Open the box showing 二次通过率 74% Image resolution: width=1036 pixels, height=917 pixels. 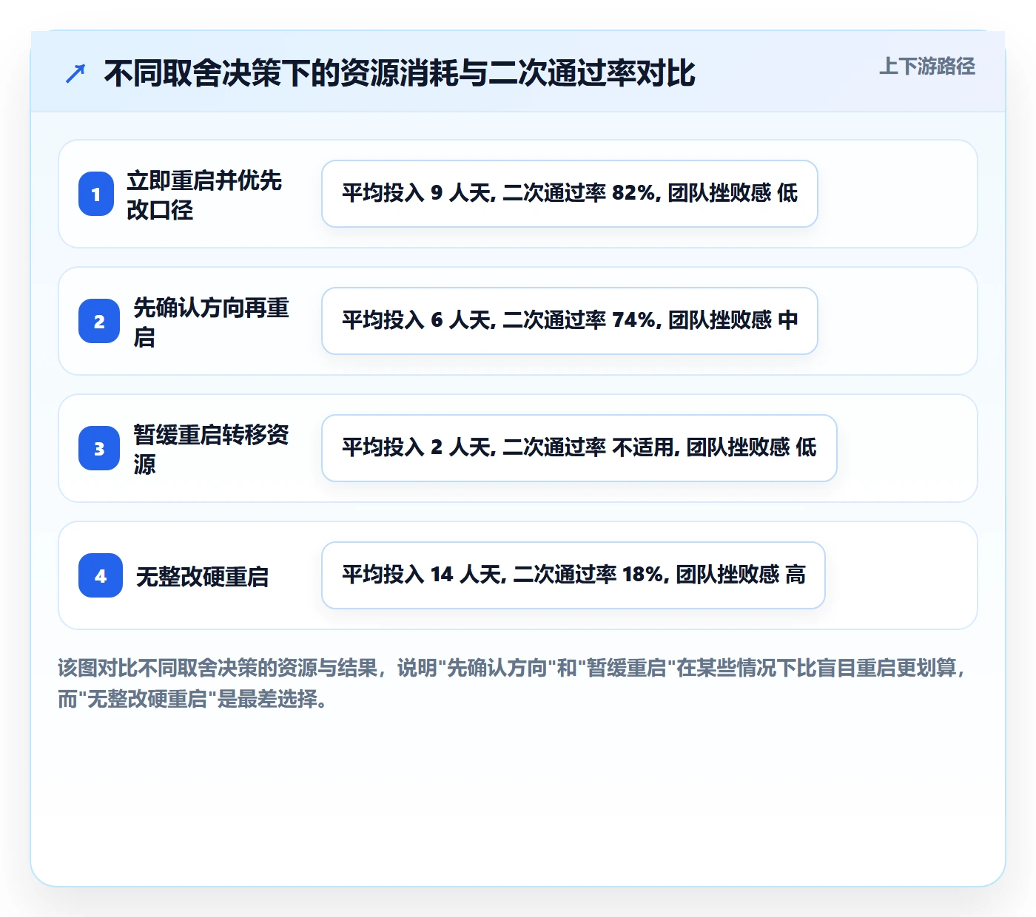tap(570, 321)
